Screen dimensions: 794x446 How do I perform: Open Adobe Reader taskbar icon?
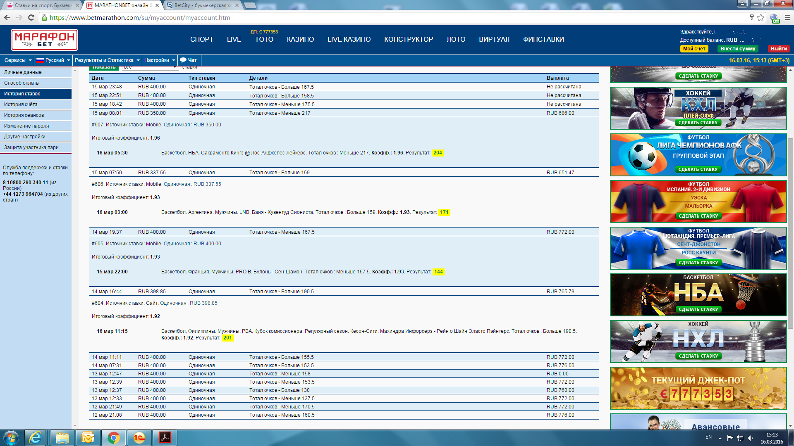click(165, 438)
